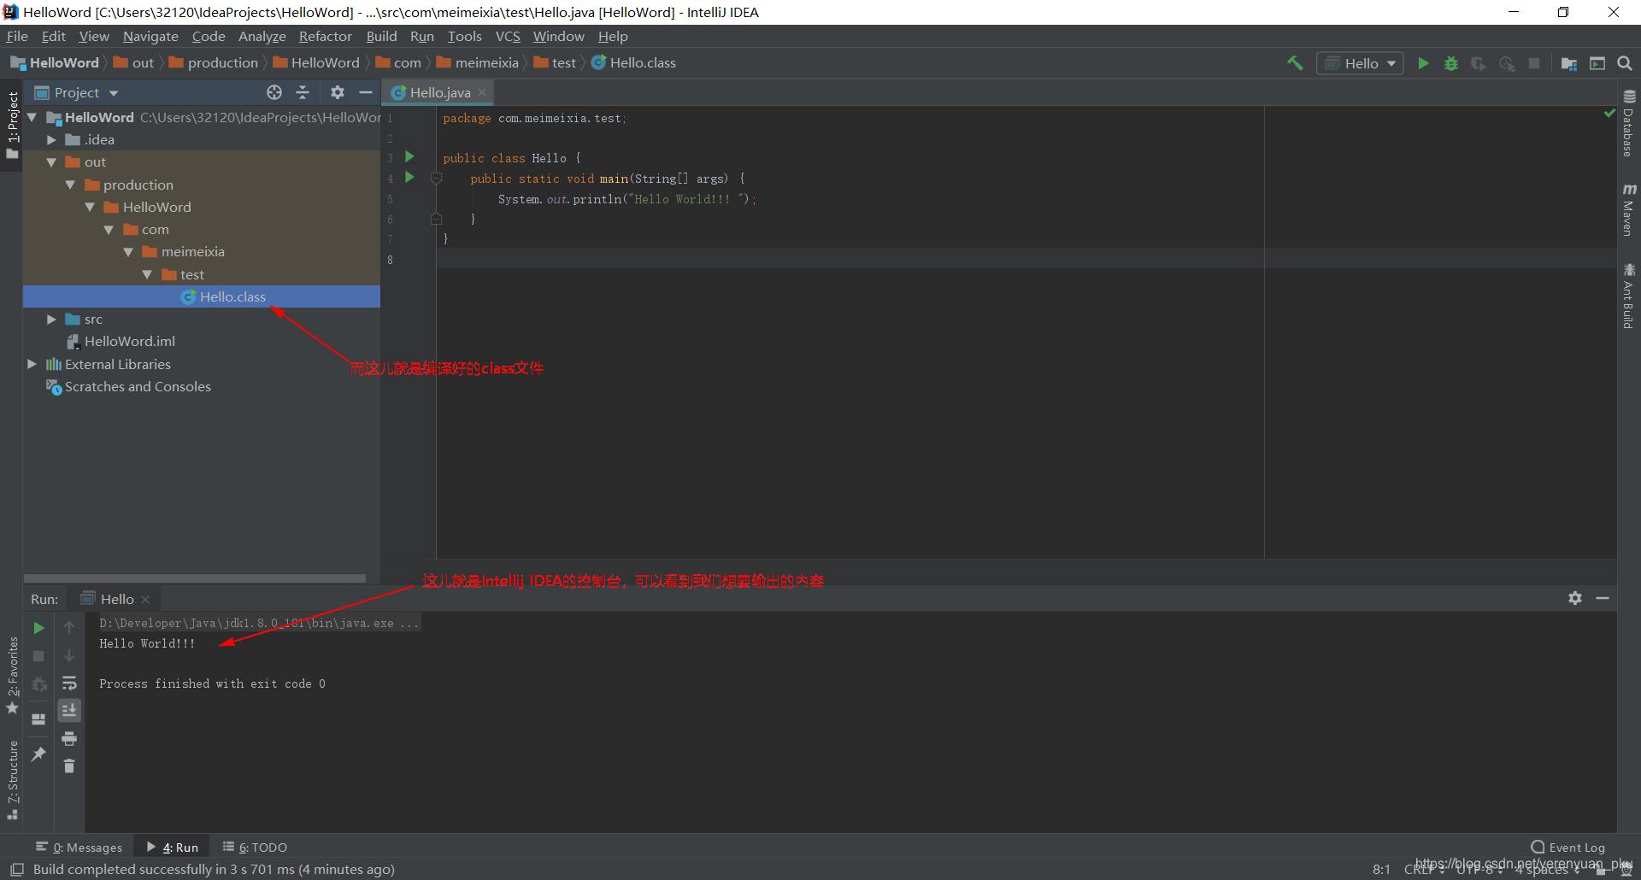Open the Ant Build tool window
The width and height of the screenshot is (1641, 880).
click(x=1629, y=296)
